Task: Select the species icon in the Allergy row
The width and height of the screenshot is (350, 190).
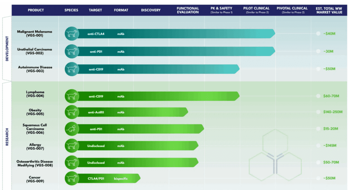Action: [x=71, y=146]
